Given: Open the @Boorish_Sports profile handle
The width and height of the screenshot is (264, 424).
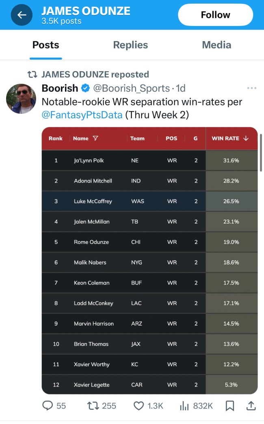Looking at the screenshot, I should pyautogui.click(x=132, y=88).
